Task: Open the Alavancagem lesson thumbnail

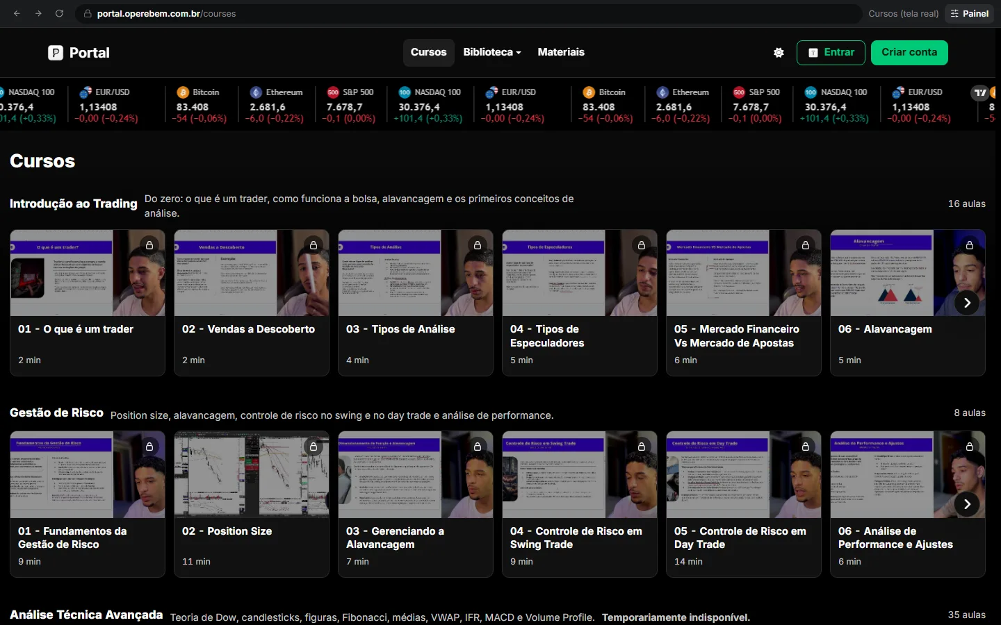Action: click(x=907, y=273)
